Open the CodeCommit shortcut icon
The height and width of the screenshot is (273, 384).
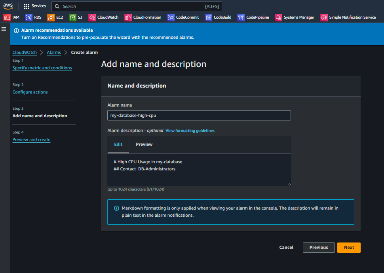171,17
